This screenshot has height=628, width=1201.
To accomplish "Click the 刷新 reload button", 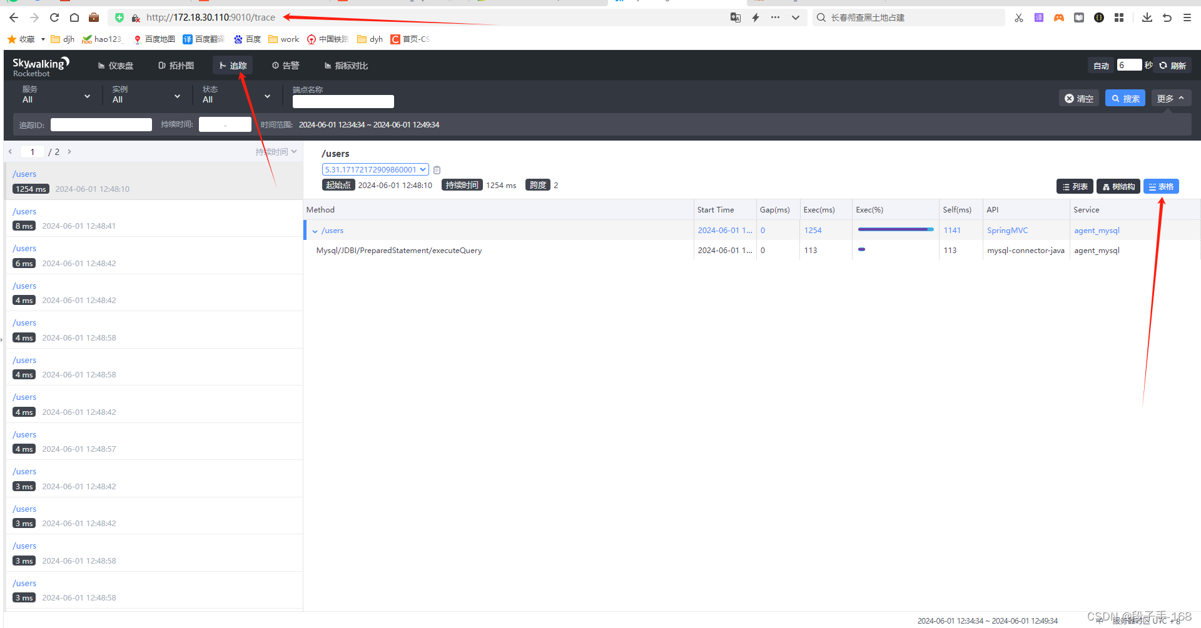I will 1172,65.
